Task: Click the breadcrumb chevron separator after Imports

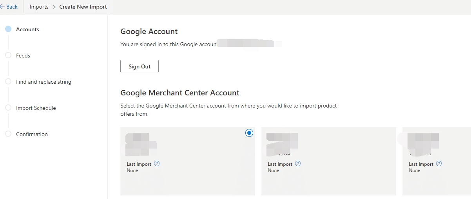Action: [54, 7]
